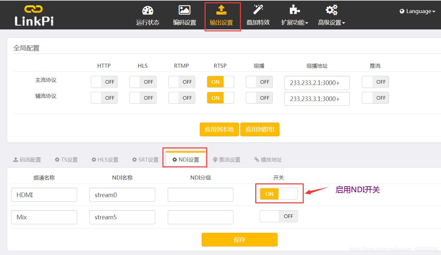Click the 开关 column header

tap(279, 178)
